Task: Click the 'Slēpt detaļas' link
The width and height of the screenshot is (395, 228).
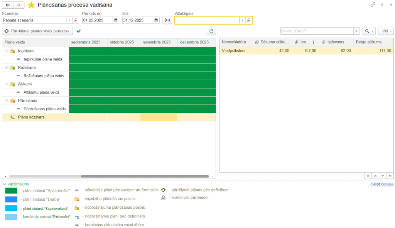Action: [x=382, y=184]
